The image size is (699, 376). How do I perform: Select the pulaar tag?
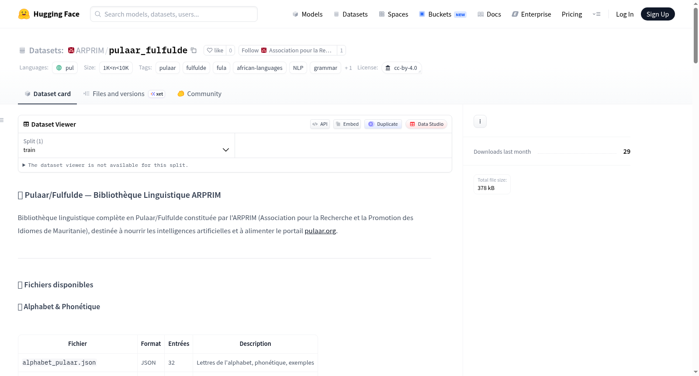click(x=168, y=68)
